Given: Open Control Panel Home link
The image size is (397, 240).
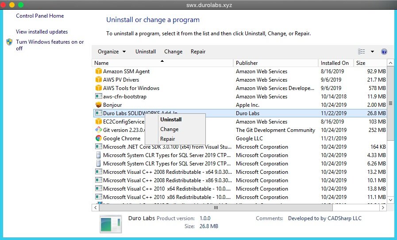Looking at the screenshot, I should coord(40,16).
